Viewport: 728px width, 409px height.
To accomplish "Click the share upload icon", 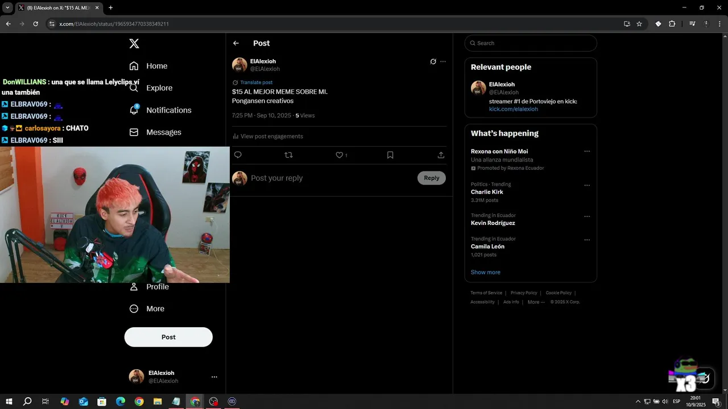I will 441,155.
